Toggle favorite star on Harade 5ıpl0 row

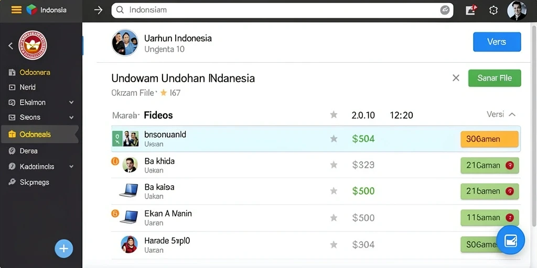(334, 244)
